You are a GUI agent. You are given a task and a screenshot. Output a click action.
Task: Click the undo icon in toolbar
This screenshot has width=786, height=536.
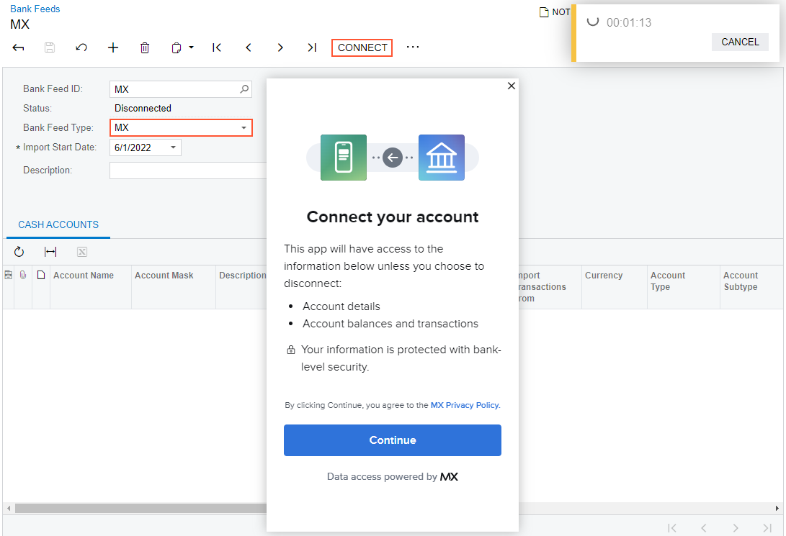81,47
